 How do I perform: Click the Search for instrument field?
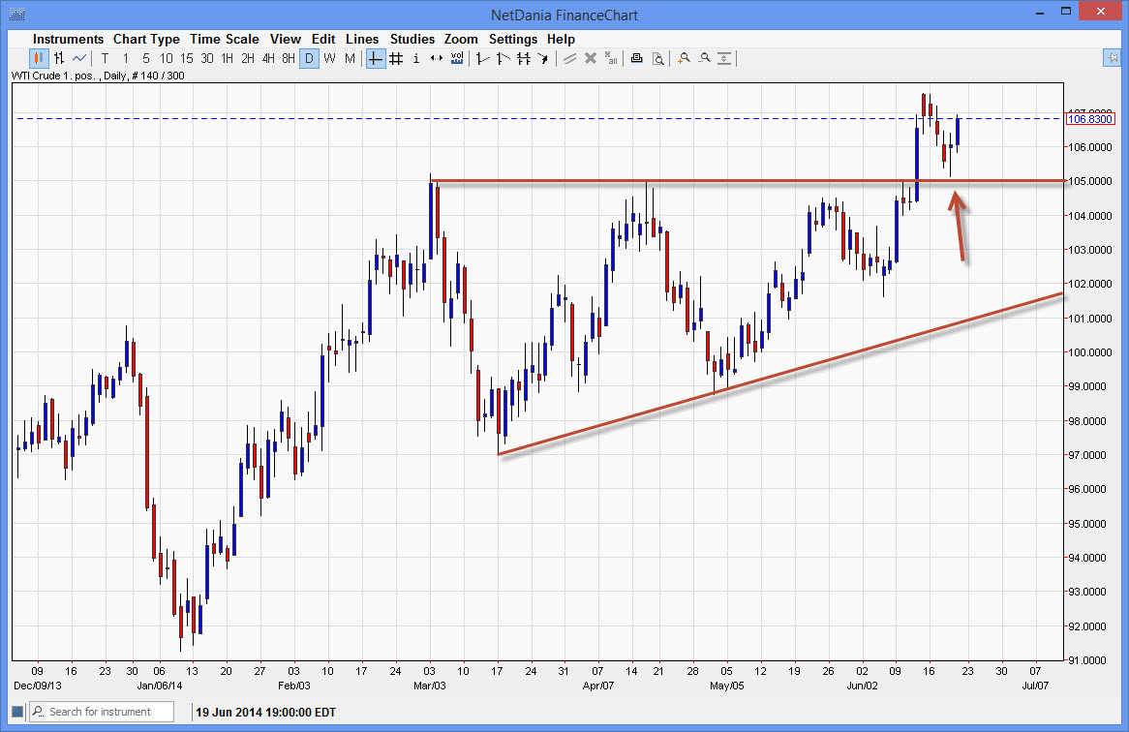coord(107,712)
